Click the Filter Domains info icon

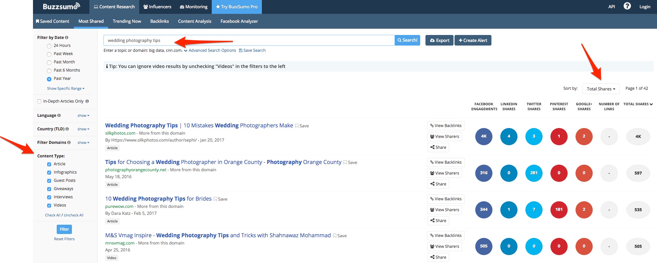[69, 143]
